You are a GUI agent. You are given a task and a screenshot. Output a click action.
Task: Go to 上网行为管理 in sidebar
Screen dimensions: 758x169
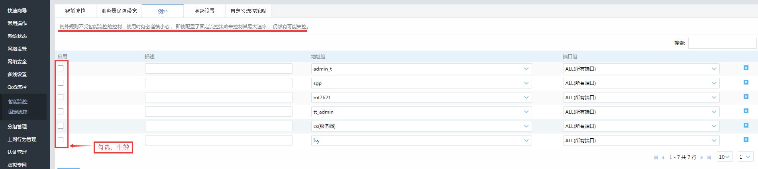(22, 140)
